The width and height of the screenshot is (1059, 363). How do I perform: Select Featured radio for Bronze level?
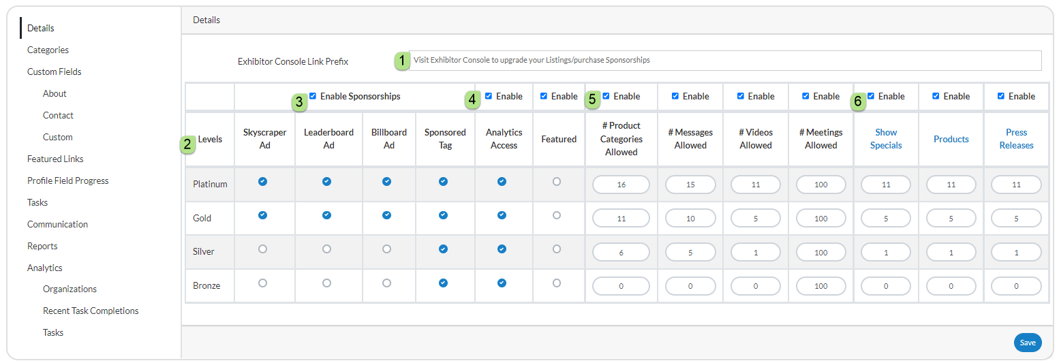pyautogui.click(x=557, y=283)
